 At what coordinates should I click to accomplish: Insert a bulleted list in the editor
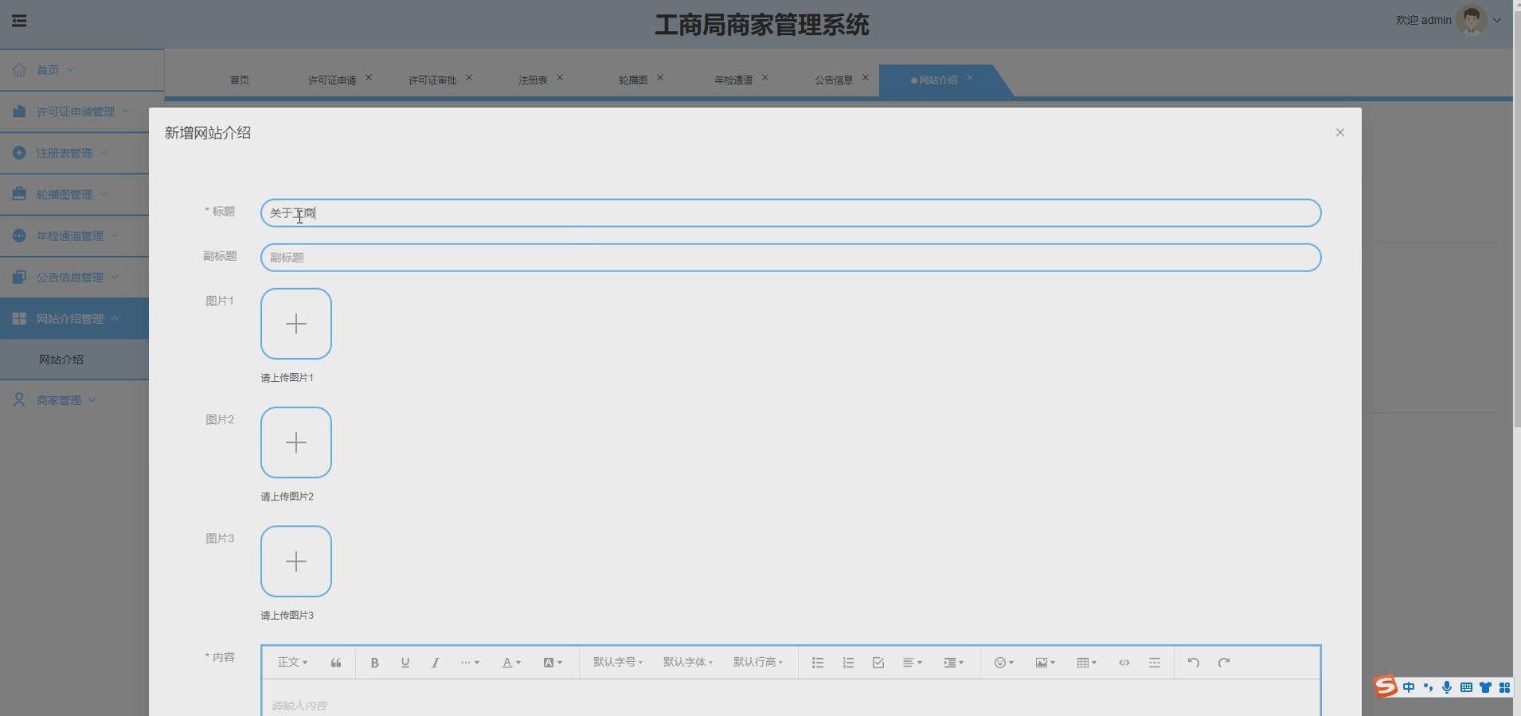coord(817,662)
